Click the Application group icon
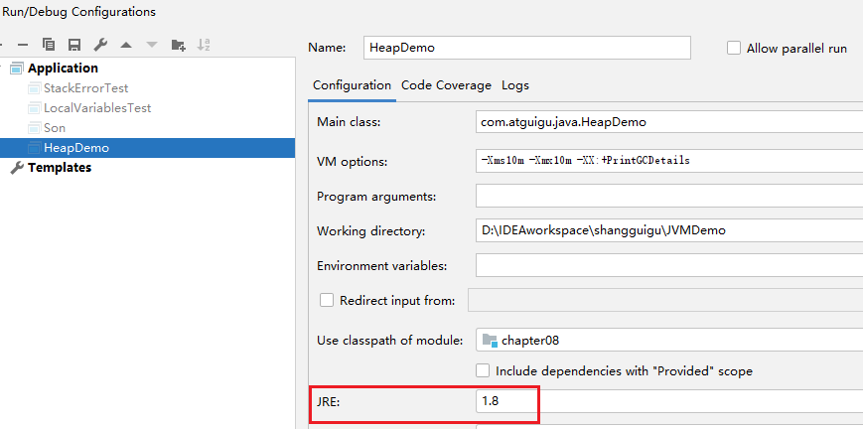The image size is (863, 429). (18, 69)
